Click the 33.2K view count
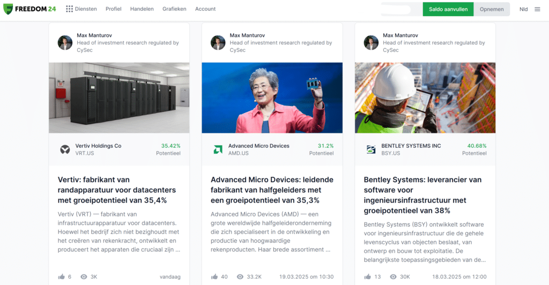Viewport: 549px width, 285px height. (x=254, y=276)
